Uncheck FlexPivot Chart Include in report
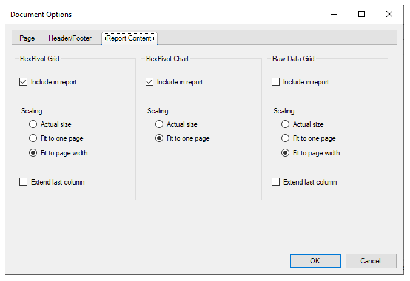410x281 pixels. coord(150,82)
